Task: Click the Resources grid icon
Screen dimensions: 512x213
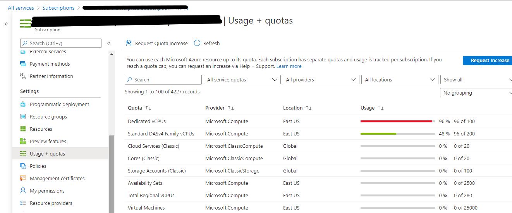Action: pos(23,129)
